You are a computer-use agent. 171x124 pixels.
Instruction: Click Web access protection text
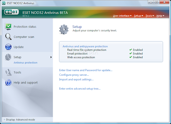point(81,57)
